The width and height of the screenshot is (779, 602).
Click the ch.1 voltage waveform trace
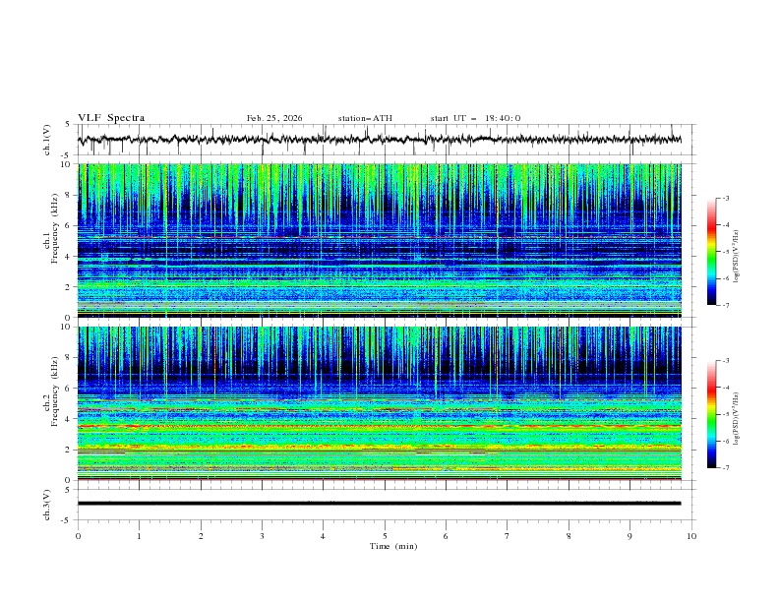click(x=379, y=140)
